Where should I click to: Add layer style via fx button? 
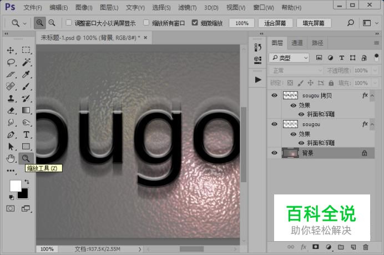point(303,247)
